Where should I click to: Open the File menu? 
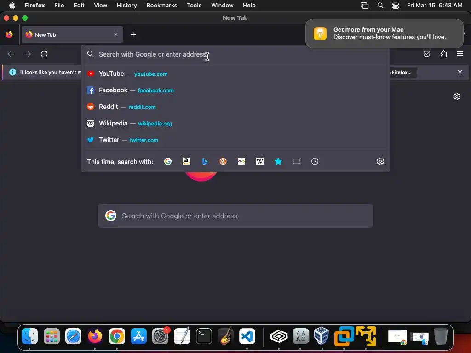pos(59,5)
